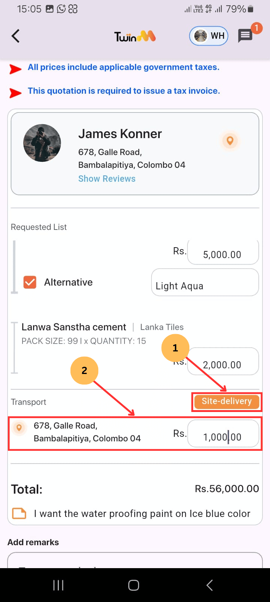
Task: Focus the Add remarks text box
Action: tap(135, 561)
